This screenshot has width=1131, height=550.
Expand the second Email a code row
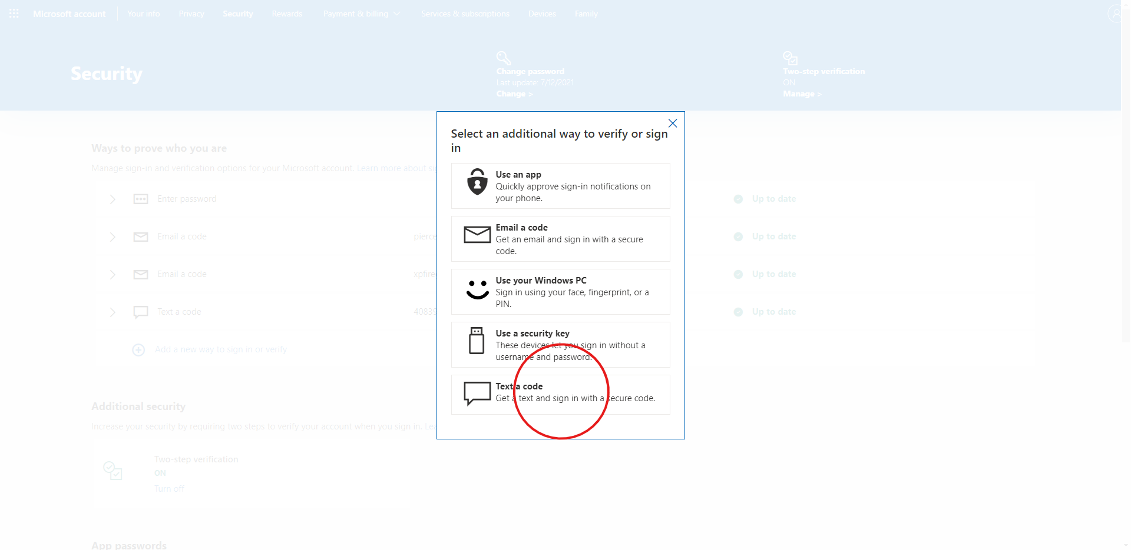(x=113, y=275)
